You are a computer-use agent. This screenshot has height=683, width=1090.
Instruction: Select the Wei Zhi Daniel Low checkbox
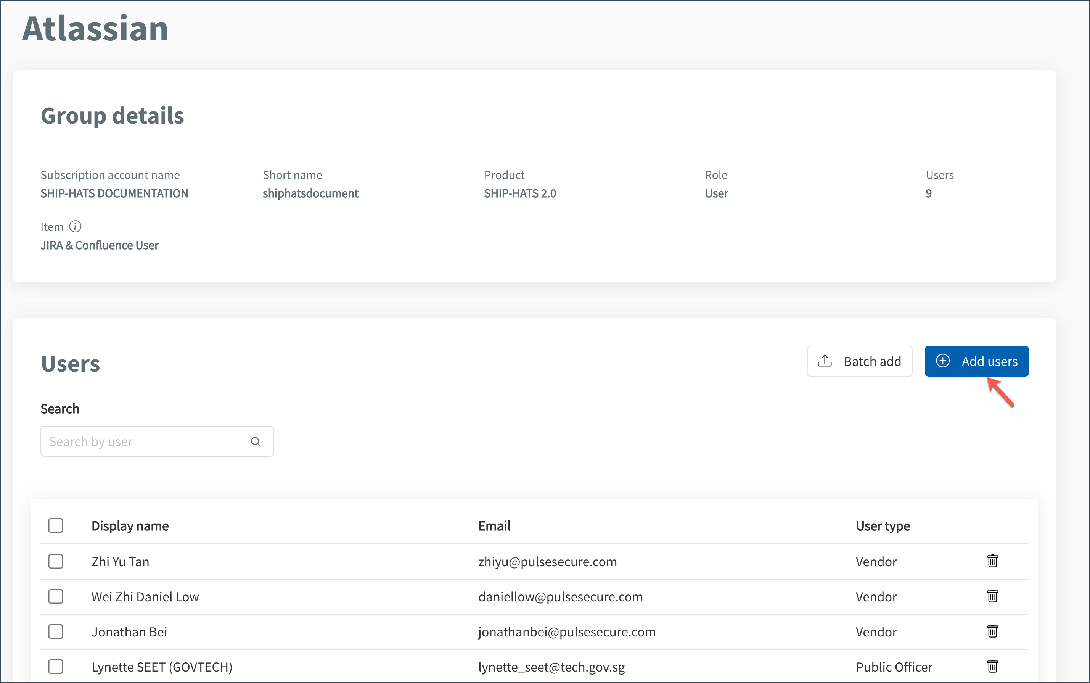click(56, 596)
